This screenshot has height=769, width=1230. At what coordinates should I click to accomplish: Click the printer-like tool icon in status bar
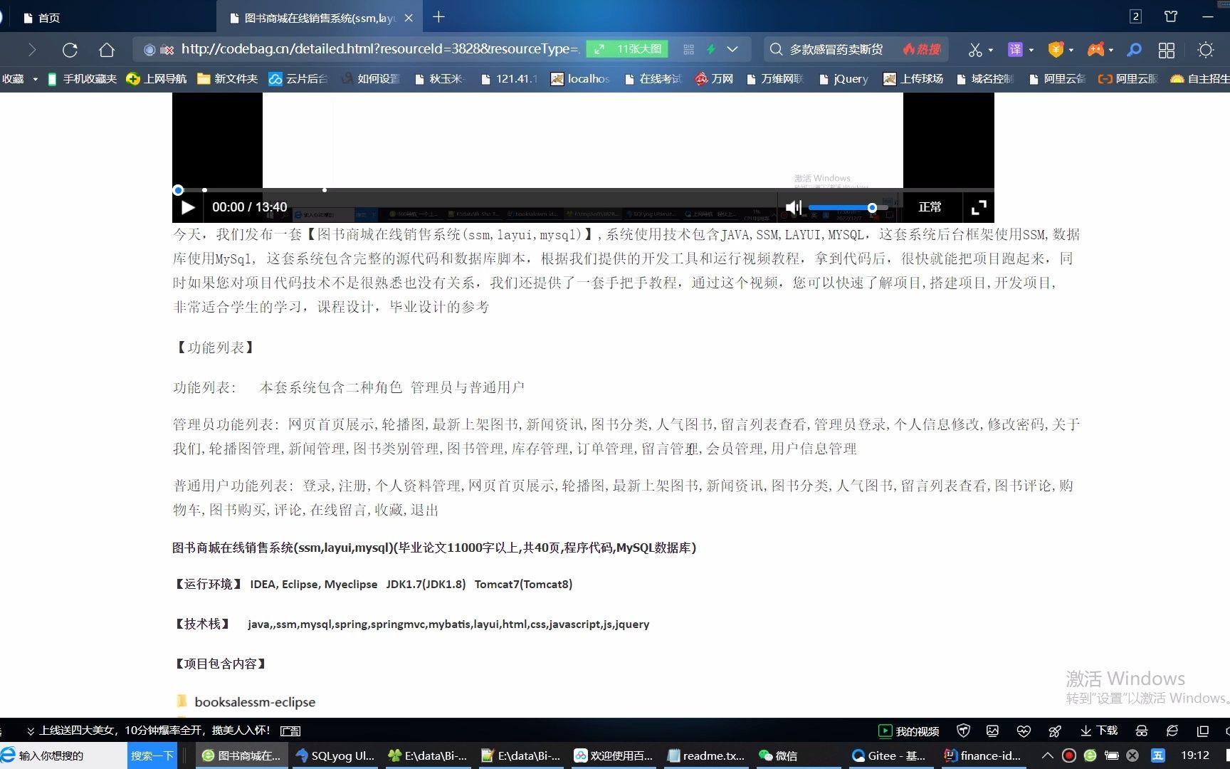1142,731
